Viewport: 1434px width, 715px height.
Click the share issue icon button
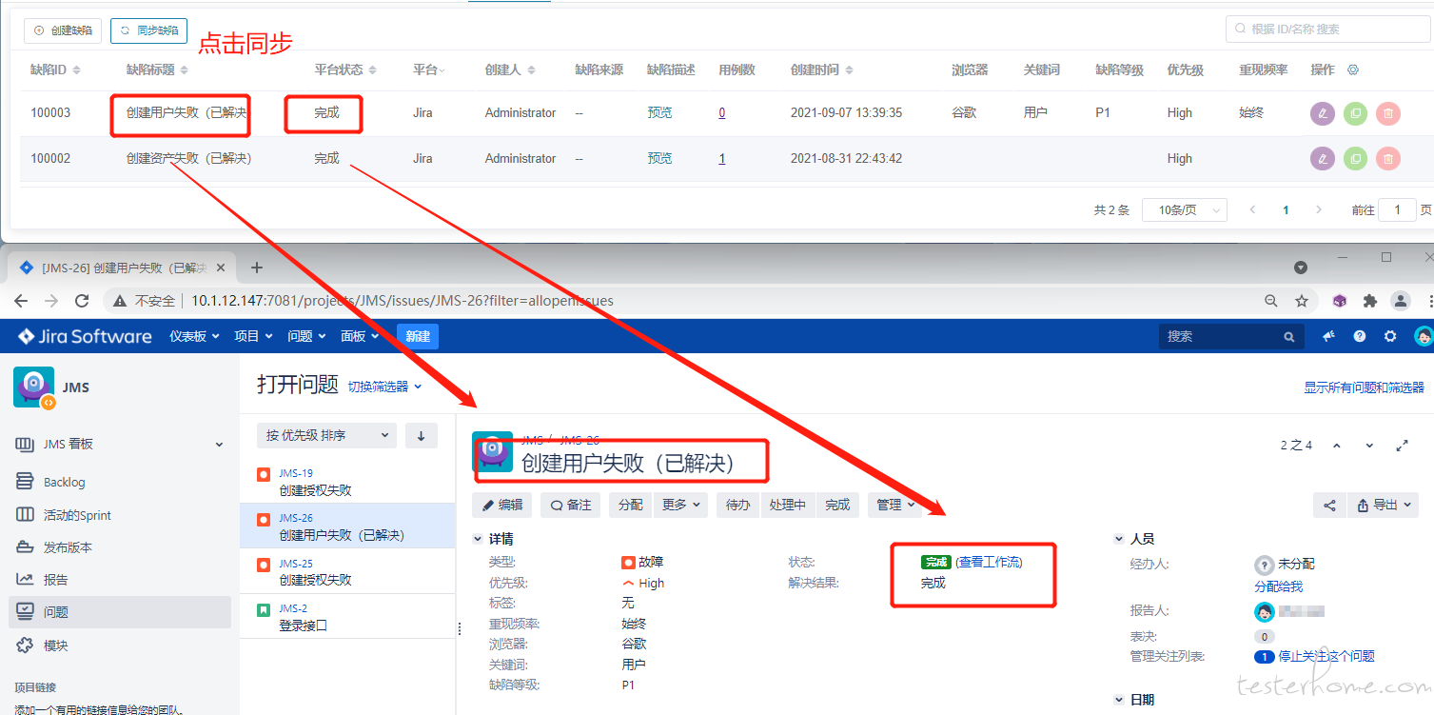click(x=1329, y=505)
